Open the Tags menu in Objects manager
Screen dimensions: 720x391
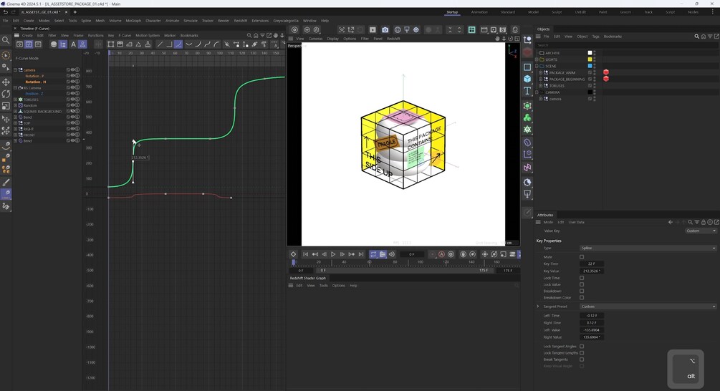coord(595,37)
